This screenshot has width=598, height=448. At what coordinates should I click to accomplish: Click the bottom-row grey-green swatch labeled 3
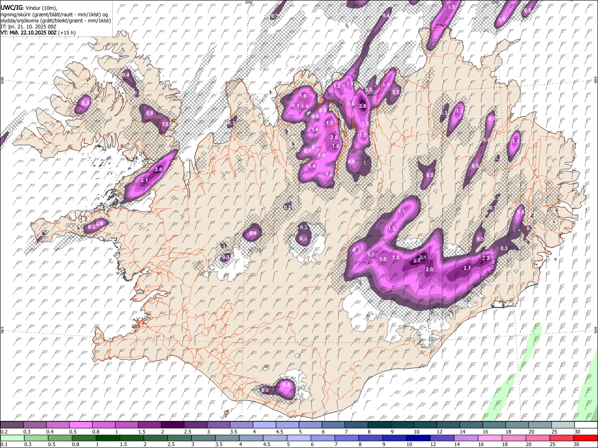click(x=203, y=438)
